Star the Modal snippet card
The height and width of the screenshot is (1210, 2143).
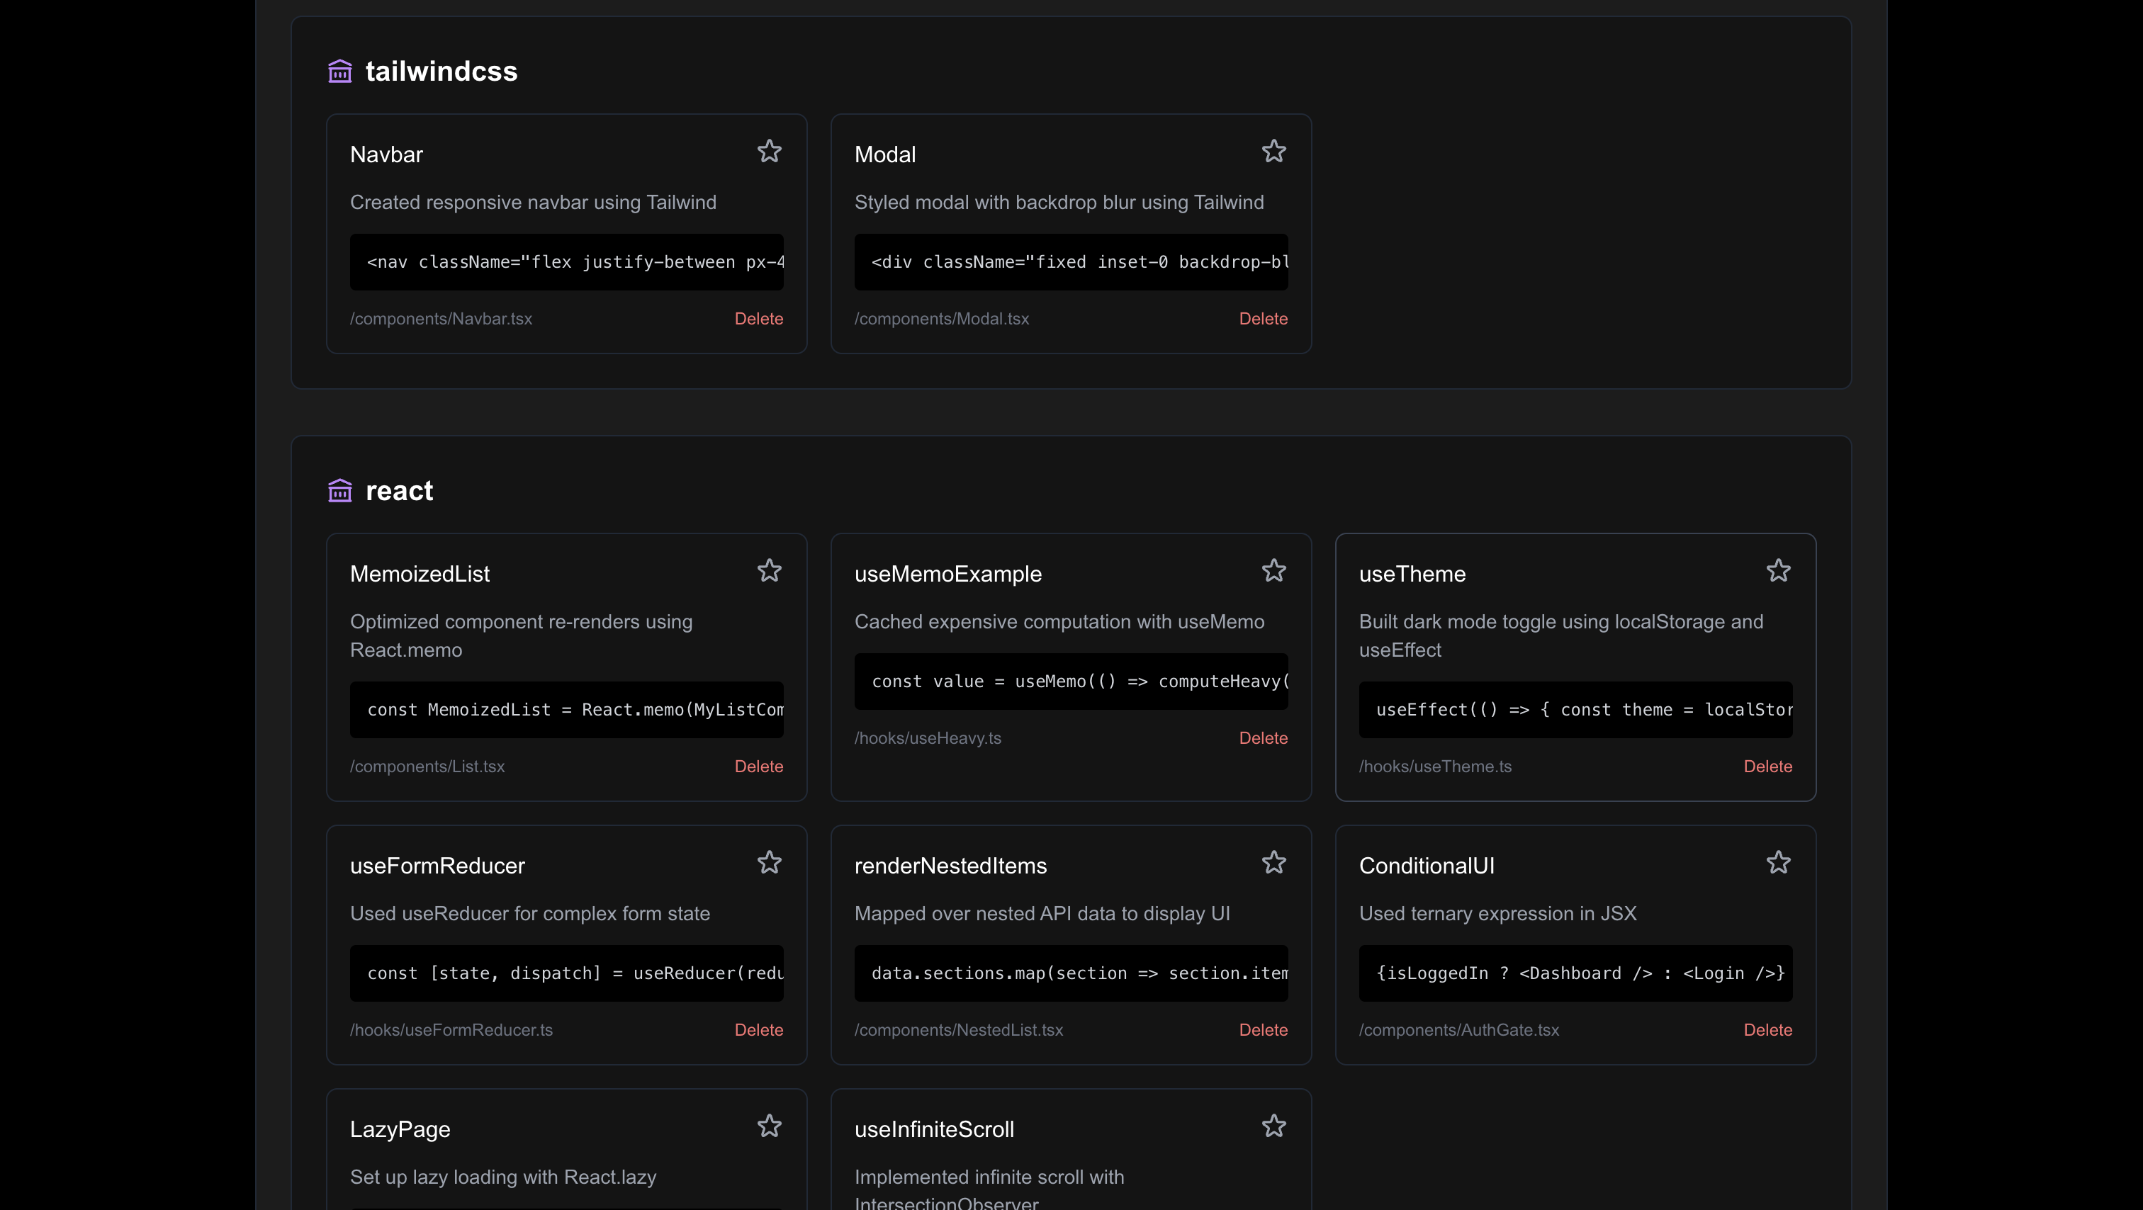point(1273,152)
